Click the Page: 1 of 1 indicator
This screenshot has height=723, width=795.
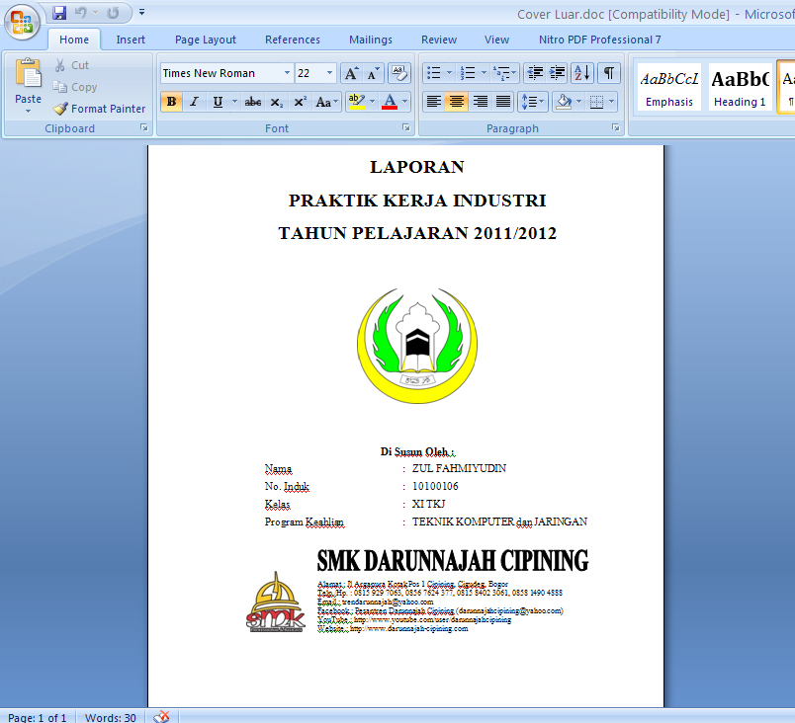pos(38,717)
